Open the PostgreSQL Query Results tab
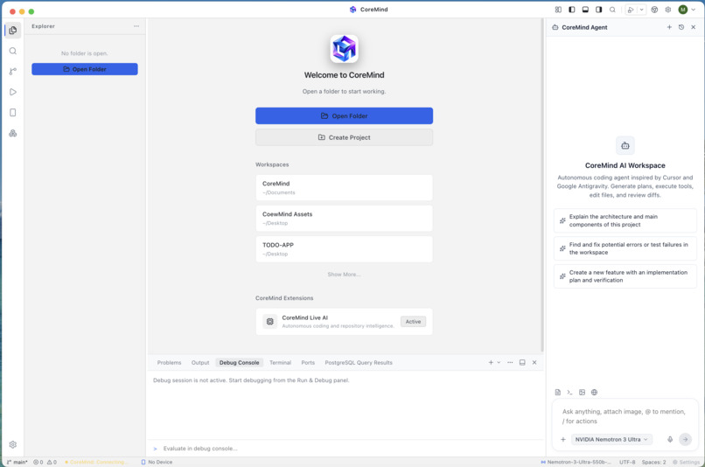705x467 pixels. pyautogui.click(x=359, y=362)
